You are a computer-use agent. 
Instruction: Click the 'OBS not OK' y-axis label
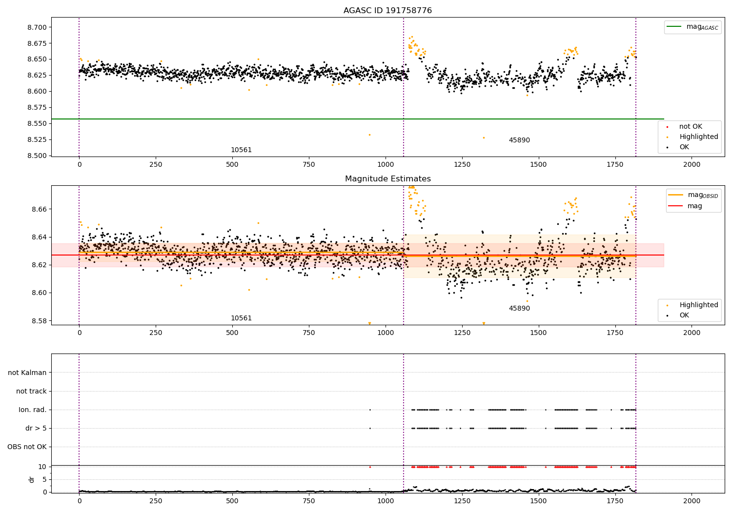(x=27, y=447)
